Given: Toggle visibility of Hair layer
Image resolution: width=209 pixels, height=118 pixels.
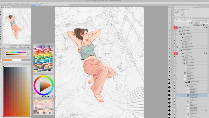Looking at the screenshot, I should coord(174,102).
